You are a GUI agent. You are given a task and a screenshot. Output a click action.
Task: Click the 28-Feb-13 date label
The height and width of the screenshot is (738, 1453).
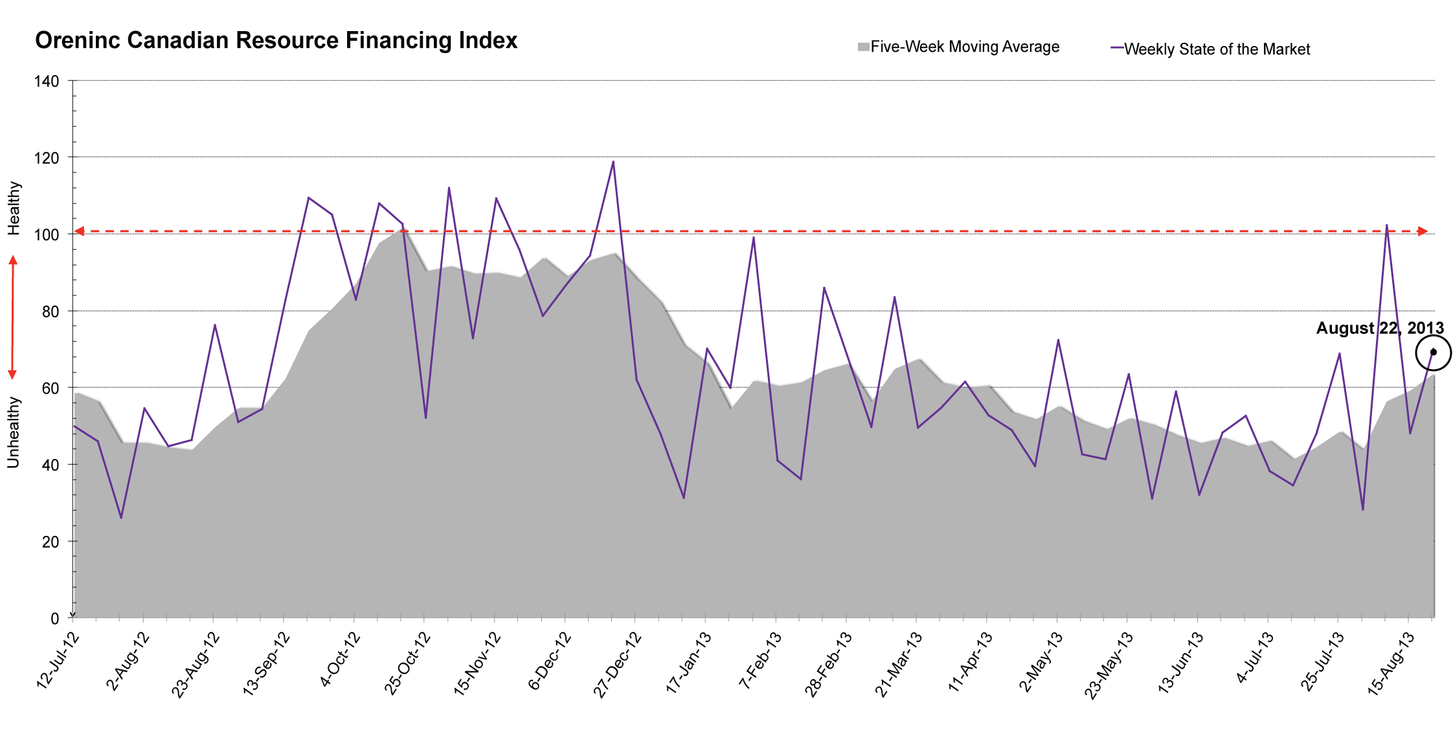pos(829,665)
